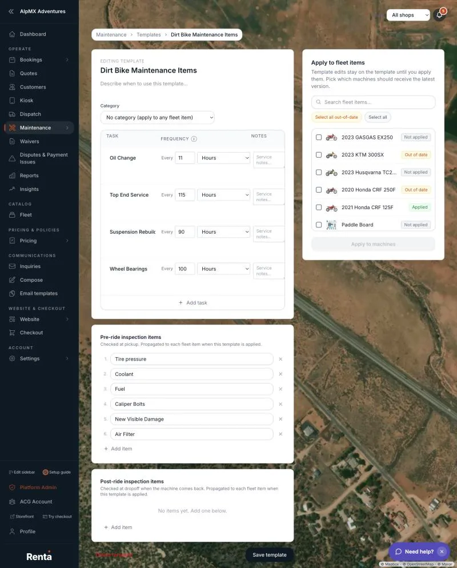Check the 2020 Honda CRF 250F box

[x=319, y=190]
